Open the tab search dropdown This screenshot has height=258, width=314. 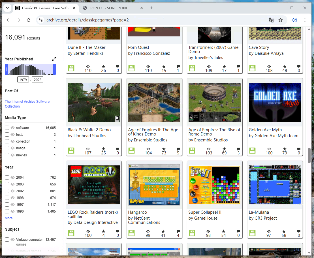coord(7,8)
